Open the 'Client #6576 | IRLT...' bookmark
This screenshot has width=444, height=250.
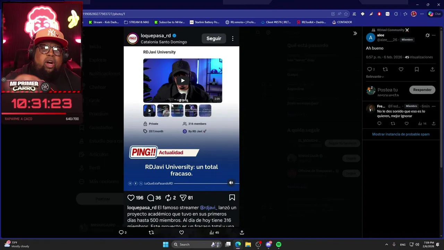276,22
